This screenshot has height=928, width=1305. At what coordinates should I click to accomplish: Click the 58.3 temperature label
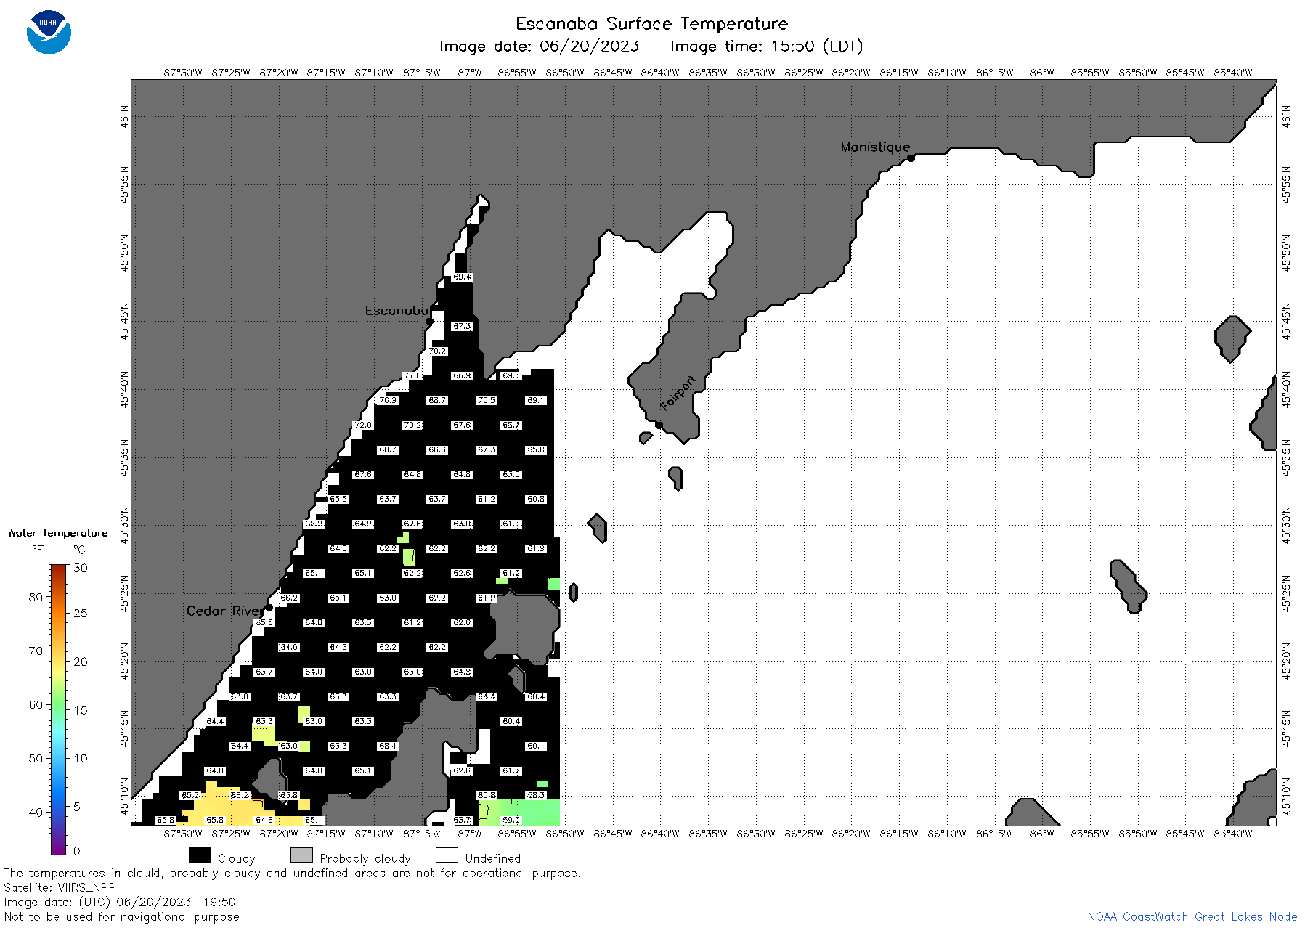pos(536,795)
